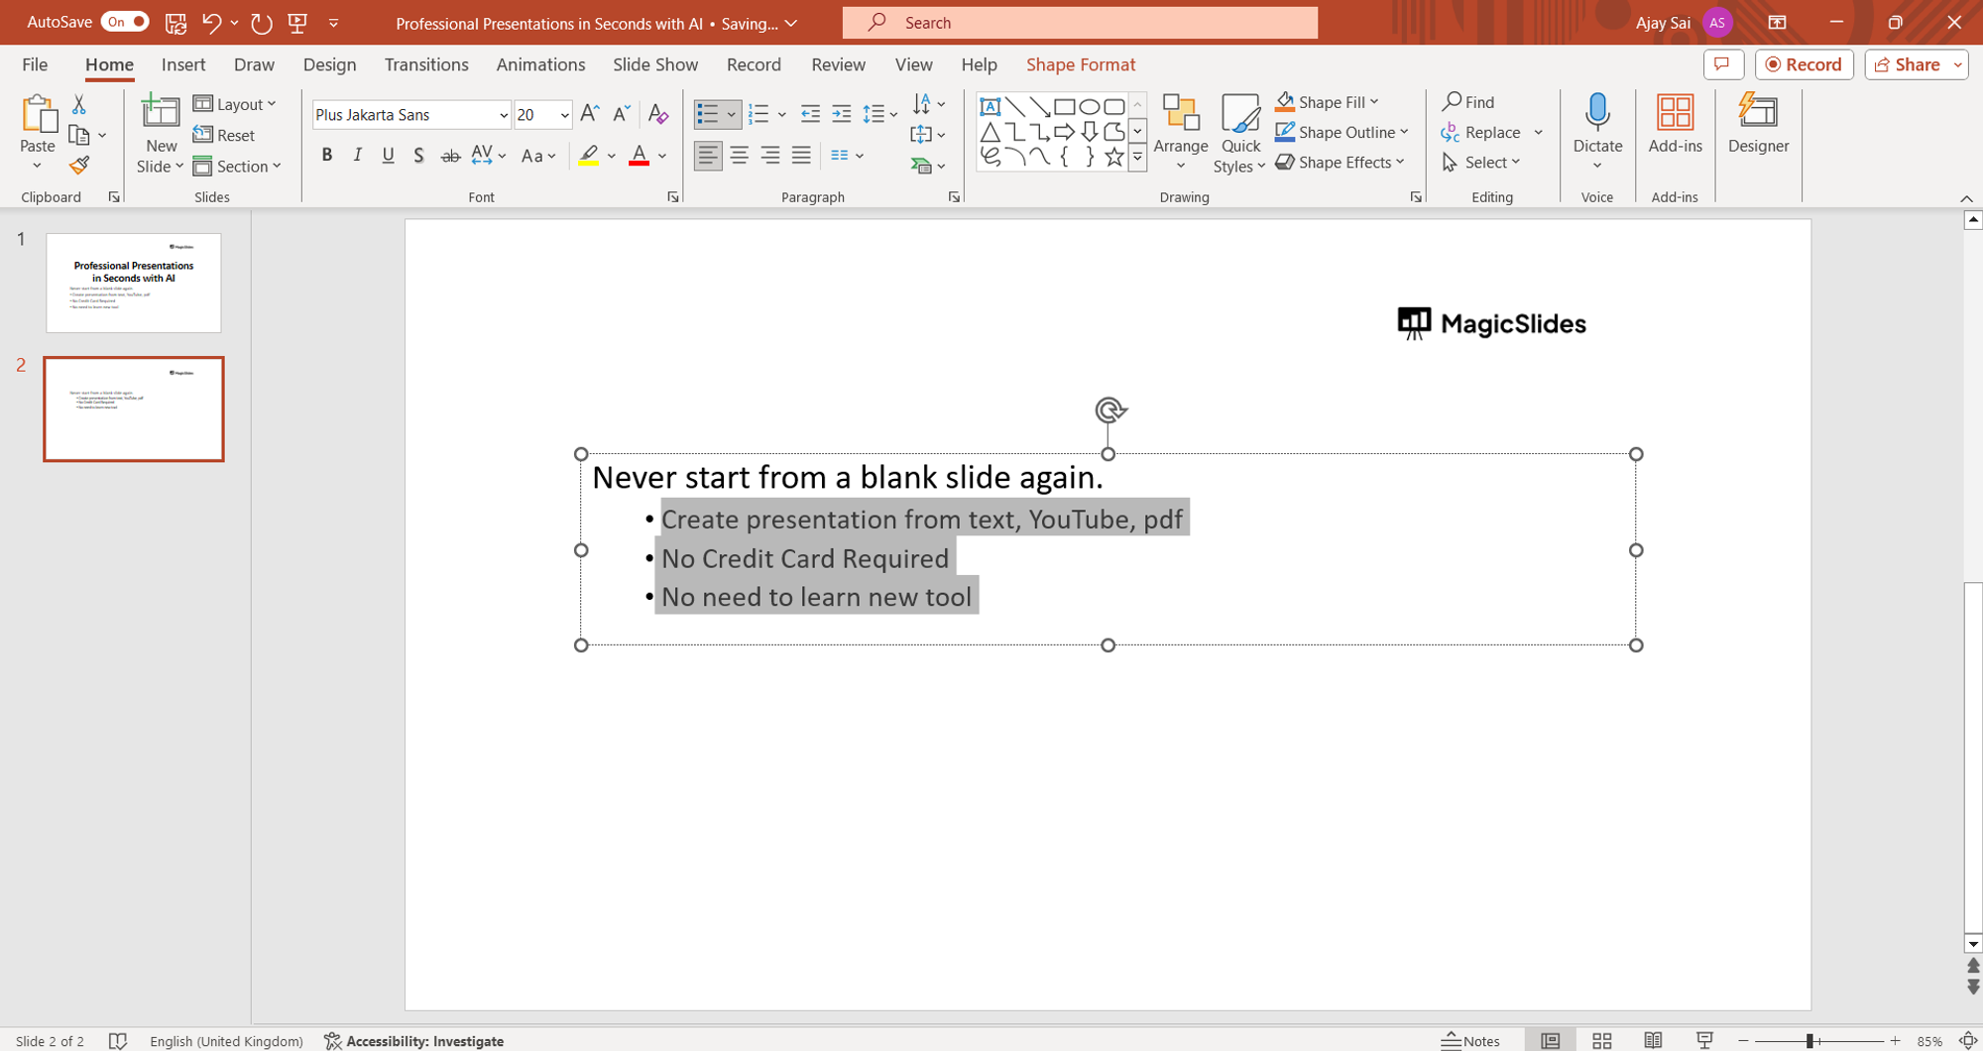This screenshot has height=1051, width=1983.
Task: Open the Insert tab
Action: [183, 64]
